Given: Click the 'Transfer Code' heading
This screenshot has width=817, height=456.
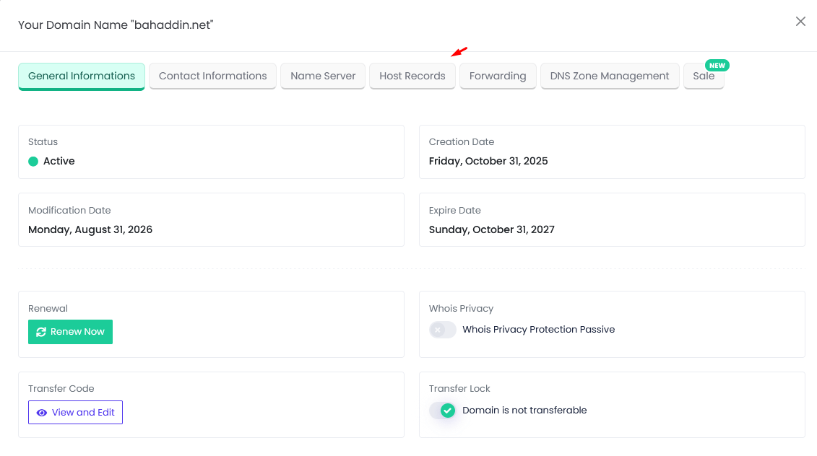Looking at the screenshot, I should [x=61, y=388].
